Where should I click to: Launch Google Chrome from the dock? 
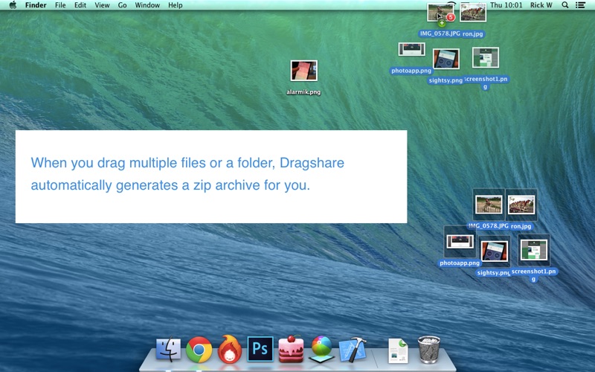coord(199,349)
